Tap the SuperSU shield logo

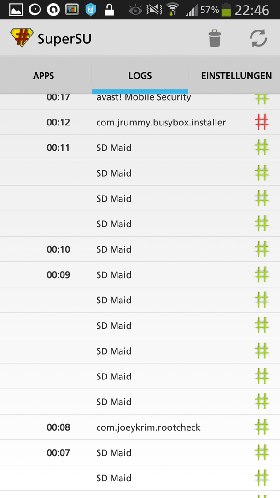(x=22, y=38)
